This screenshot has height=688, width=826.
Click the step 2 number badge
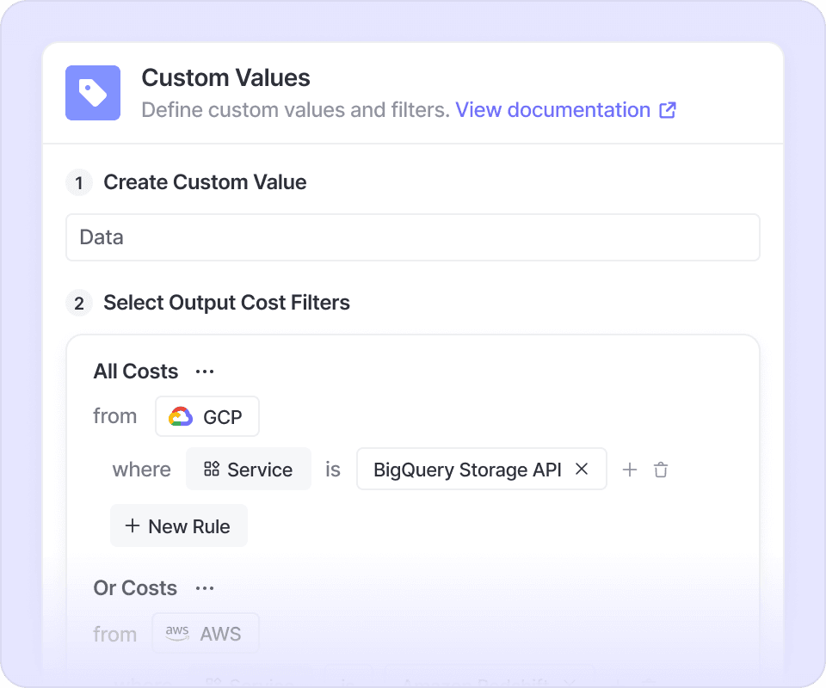coord(79,303)
